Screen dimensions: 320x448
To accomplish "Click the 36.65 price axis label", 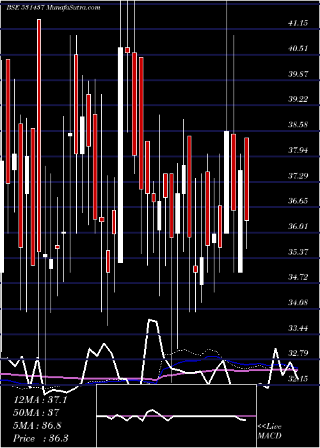I will [298, 200].
